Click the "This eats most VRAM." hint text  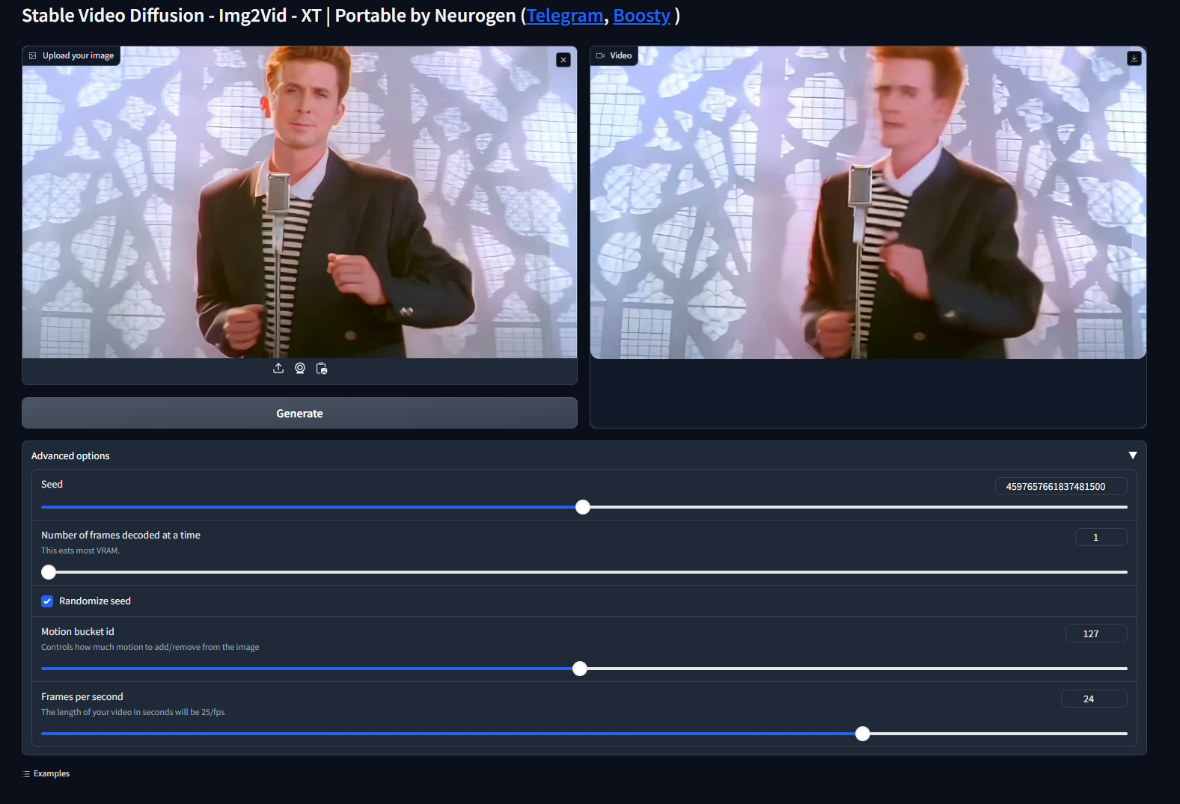tap(80, 550)
